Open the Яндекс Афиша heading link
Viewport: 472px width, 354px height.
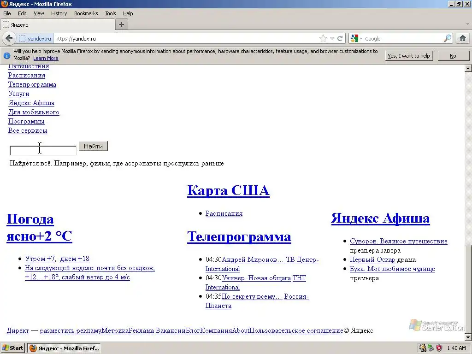[x=380, y=218]
